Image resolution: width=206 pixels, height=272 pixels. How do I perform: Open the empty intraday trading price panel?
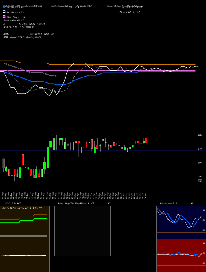pos(82,231)
